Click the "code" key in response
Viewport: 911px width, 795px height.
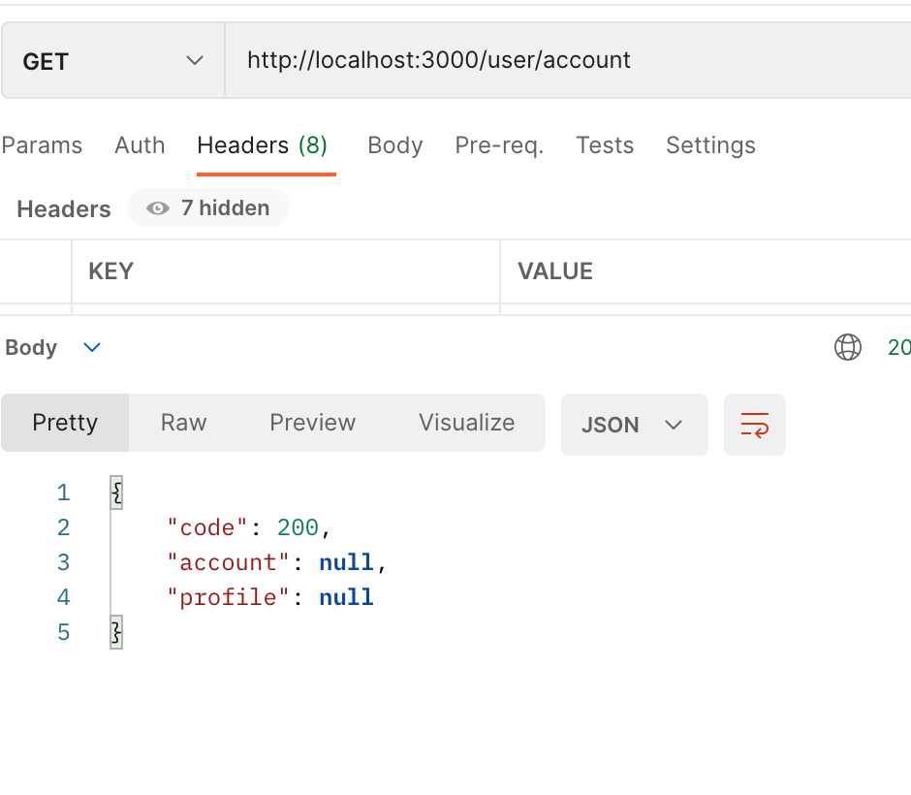(207, 527)
